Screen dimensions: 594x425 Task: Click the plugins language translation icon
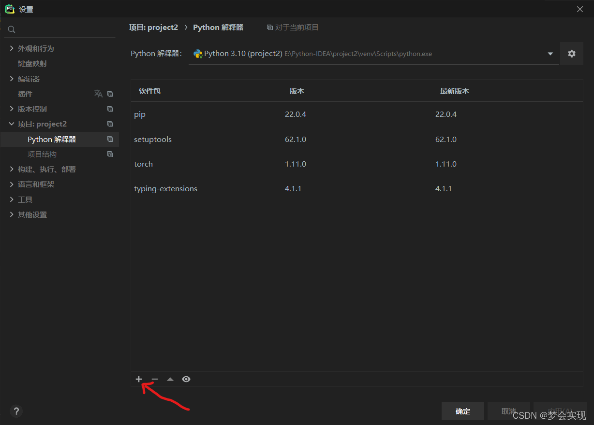pyautogui.click(x=98, y=94)
